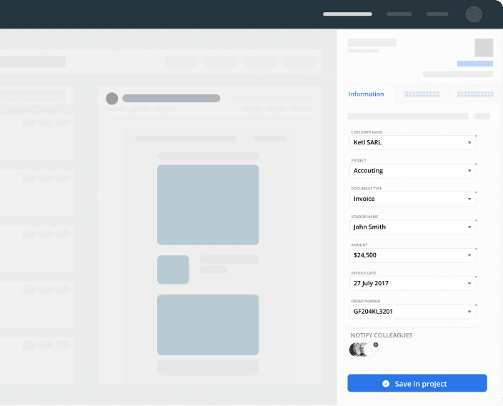Viewport: 503px width, 406px height.
Task: Select the third tab in the side panel
Action: click(475, 94)
